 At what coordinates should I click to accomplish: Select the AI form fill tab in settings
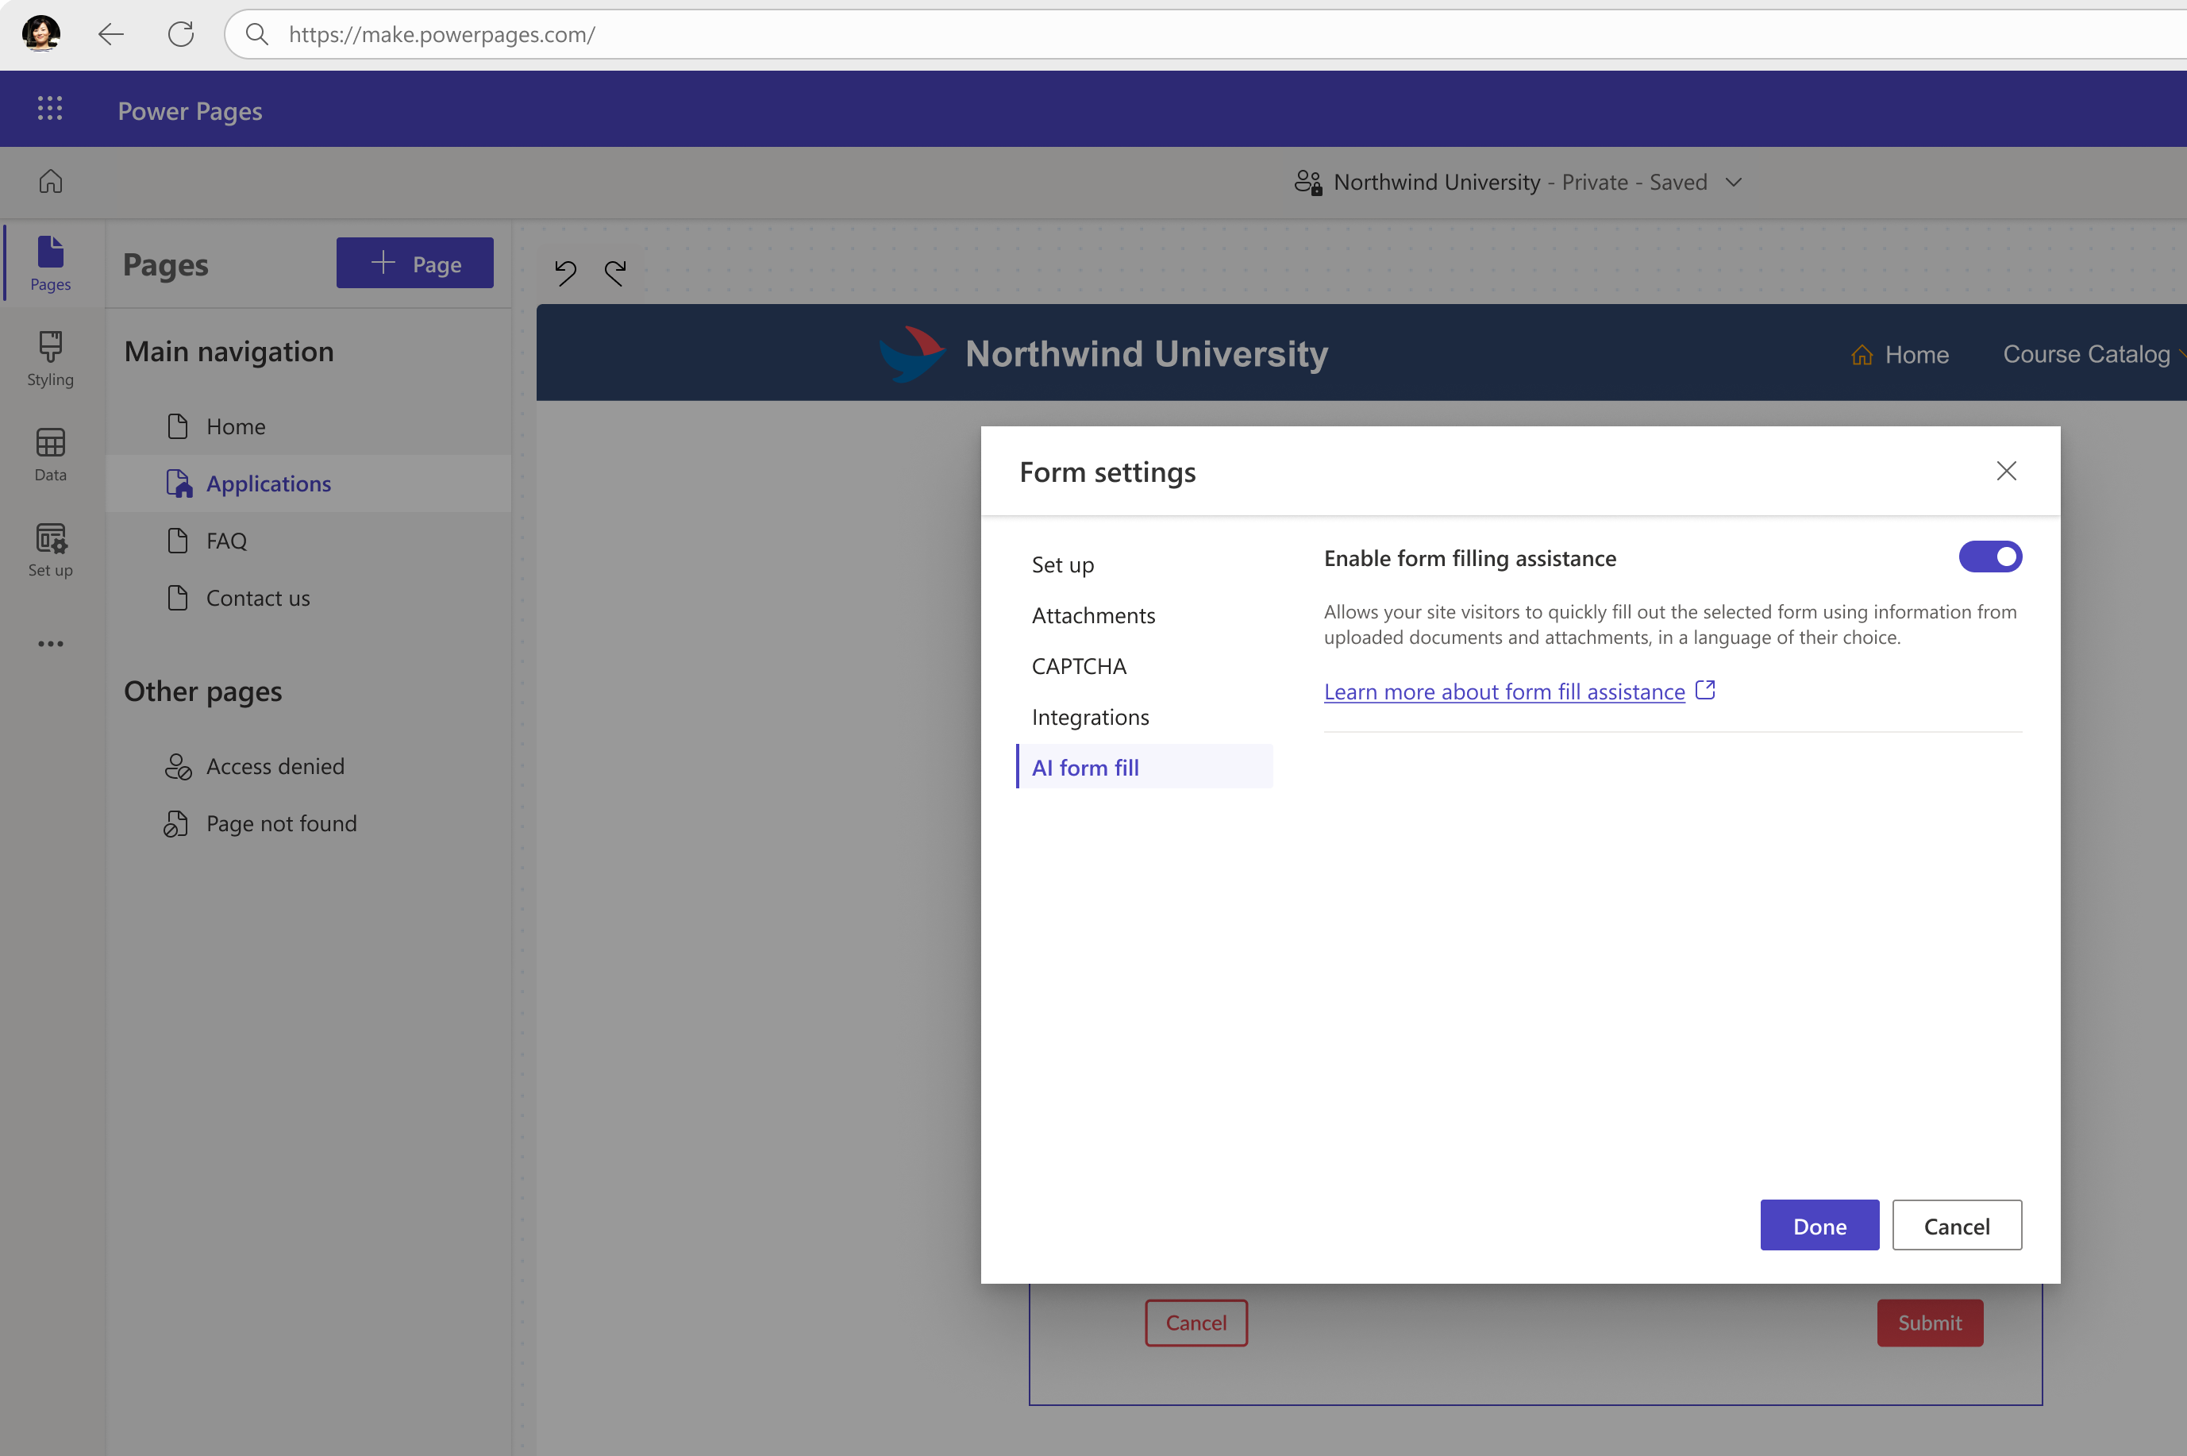pyautogui.click(x=1085, y=765)
